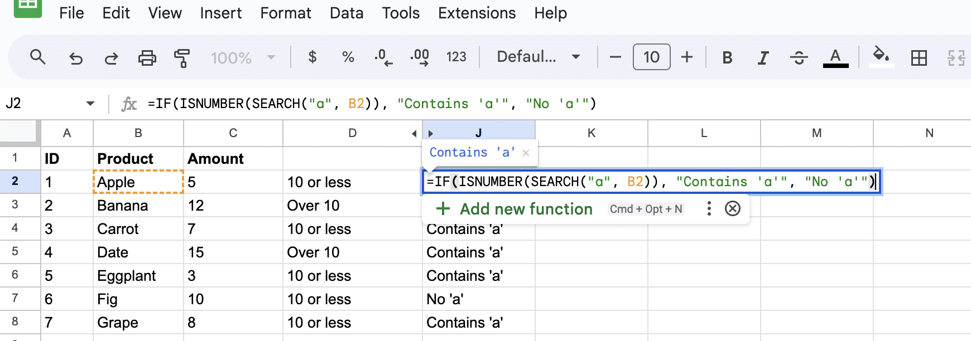The image size is (971, 341).
Task: Print the spreadsheet
Action: [147, 57]
